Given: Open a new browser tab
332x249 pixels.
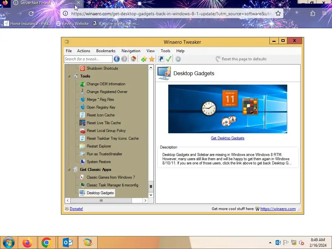Looking at the screenshot, I should tap(89, 3).
